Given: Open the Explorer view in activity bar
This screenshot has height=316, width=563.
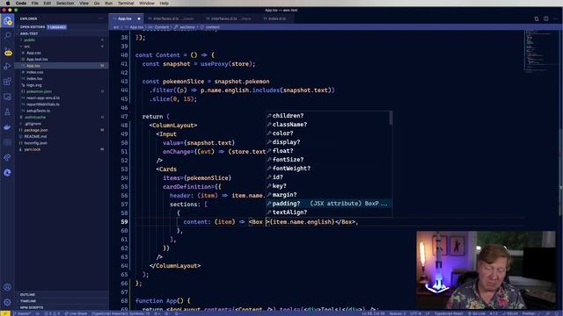Looking at the screenshot, I should [7, 21].
